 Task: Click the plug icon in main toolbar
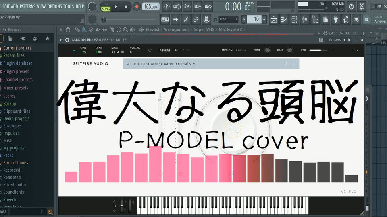336,19
